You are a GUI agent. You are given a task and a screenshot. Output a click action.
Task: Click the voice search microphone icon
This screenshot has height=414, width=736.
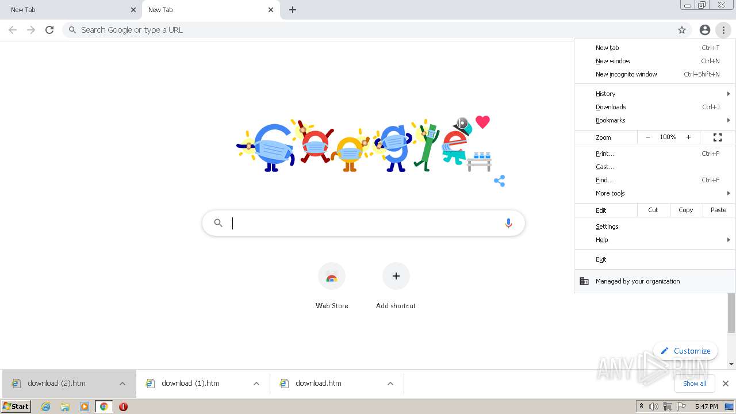[x=508, y=223]
